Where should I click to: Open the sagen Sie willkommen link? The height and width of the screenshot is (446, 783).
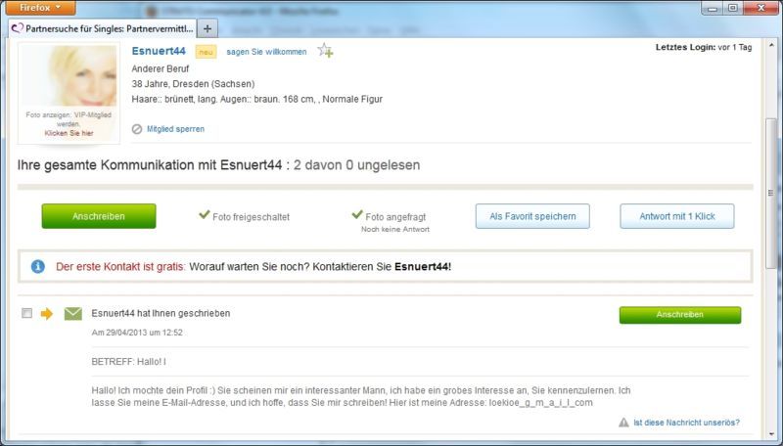point(266,52)
